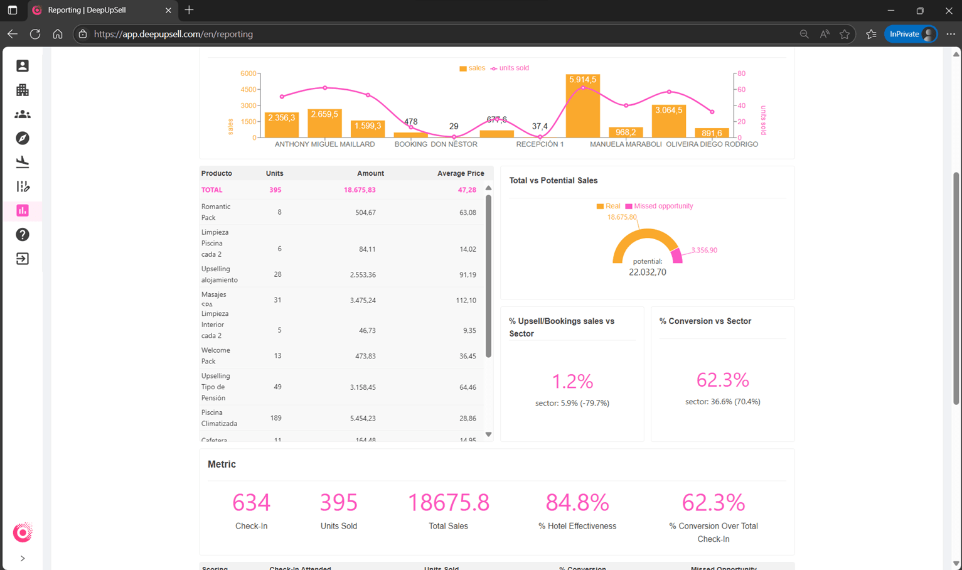This screenshot has height=570, width=962.
Task: Open the hotel building sidebar icon
Action: 23,90
